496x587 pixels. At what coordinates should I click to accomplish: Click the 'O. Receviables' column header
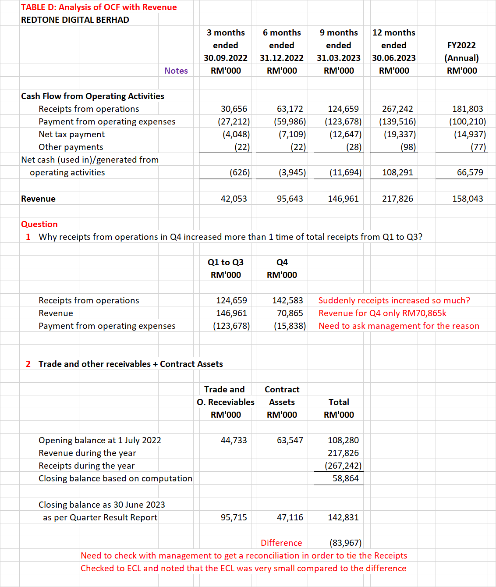[226, 402]
